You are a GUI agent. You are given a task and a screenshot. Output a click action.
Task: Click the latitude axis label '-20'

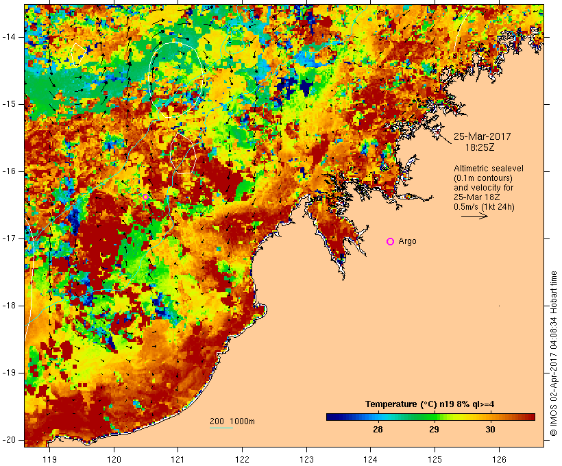(x=8, y=440)
